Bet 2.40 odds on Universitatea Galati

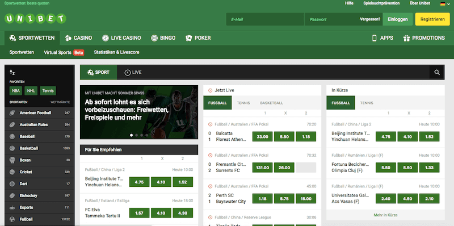pyautogui.click(x=386, y=199)
